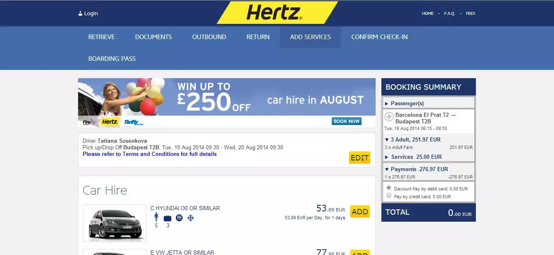Click the user icon beside Login
This screenshot has width=554, height=255.
point(81,14)
